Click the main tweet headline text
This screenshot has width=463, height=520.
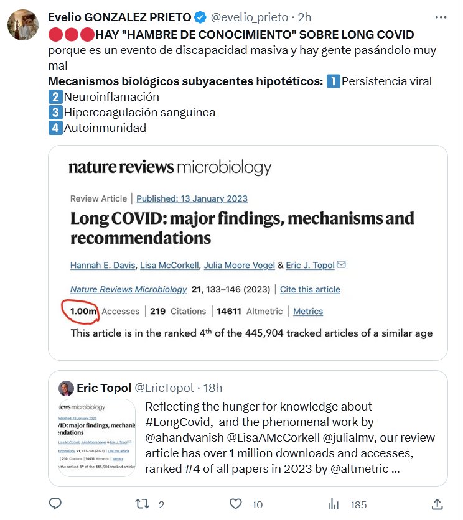pyautogui.click(x=255, y=34)
